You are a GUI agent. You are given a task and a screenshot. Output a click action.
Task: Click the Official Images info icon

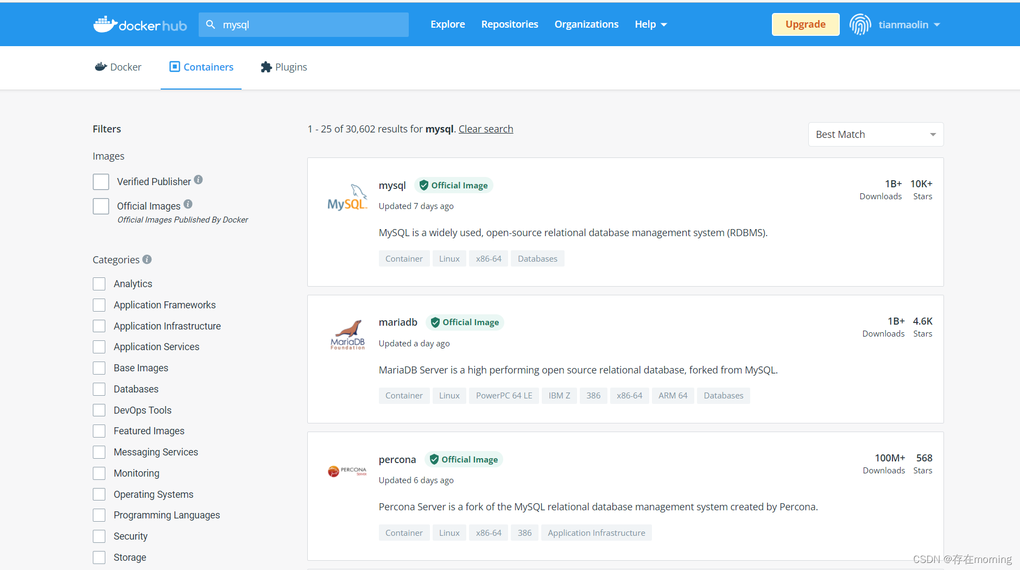[188, 204]
